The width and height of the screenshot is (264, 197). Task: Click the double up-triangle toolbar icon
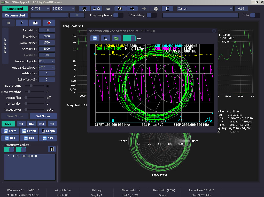click(x=96, y=8)
